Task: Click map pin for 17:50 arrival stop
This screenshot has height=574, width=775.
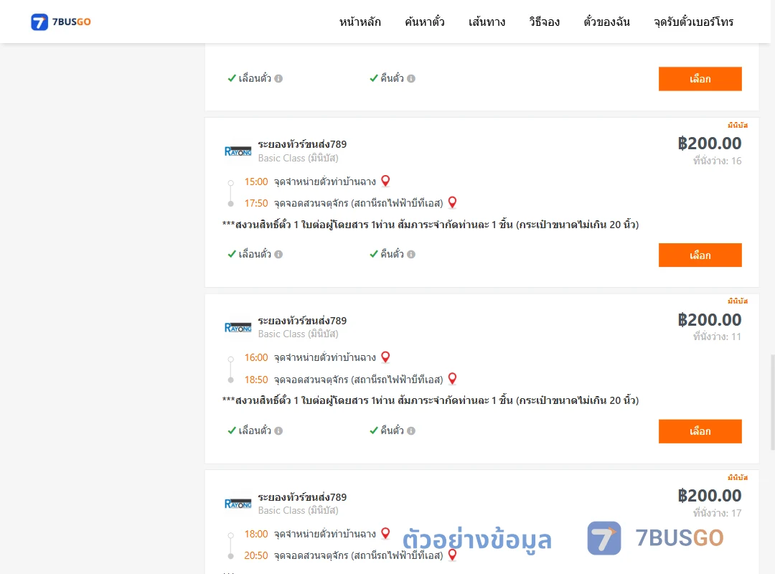Action: coord(452,202)
